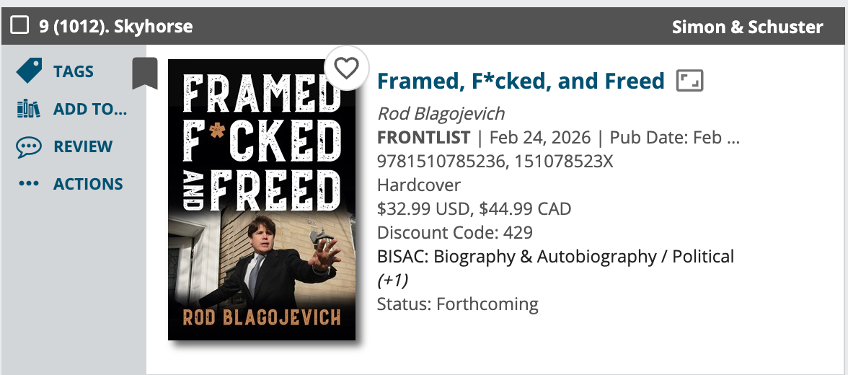Open the ADD TO... options

(x=90, y=110)
